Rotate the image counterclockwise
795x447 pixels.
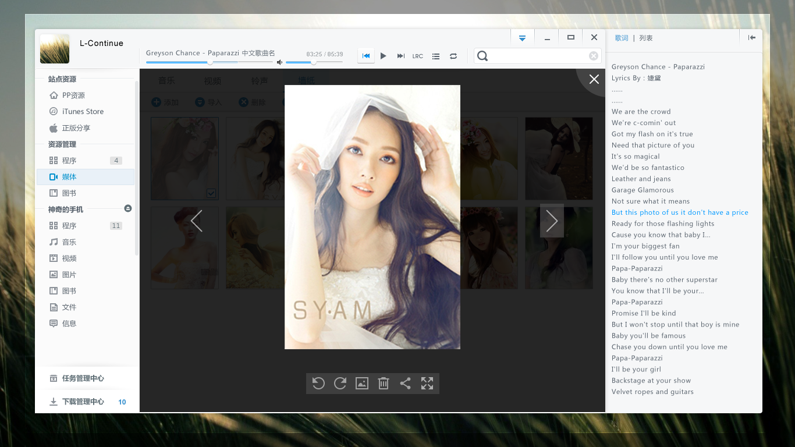318,384
